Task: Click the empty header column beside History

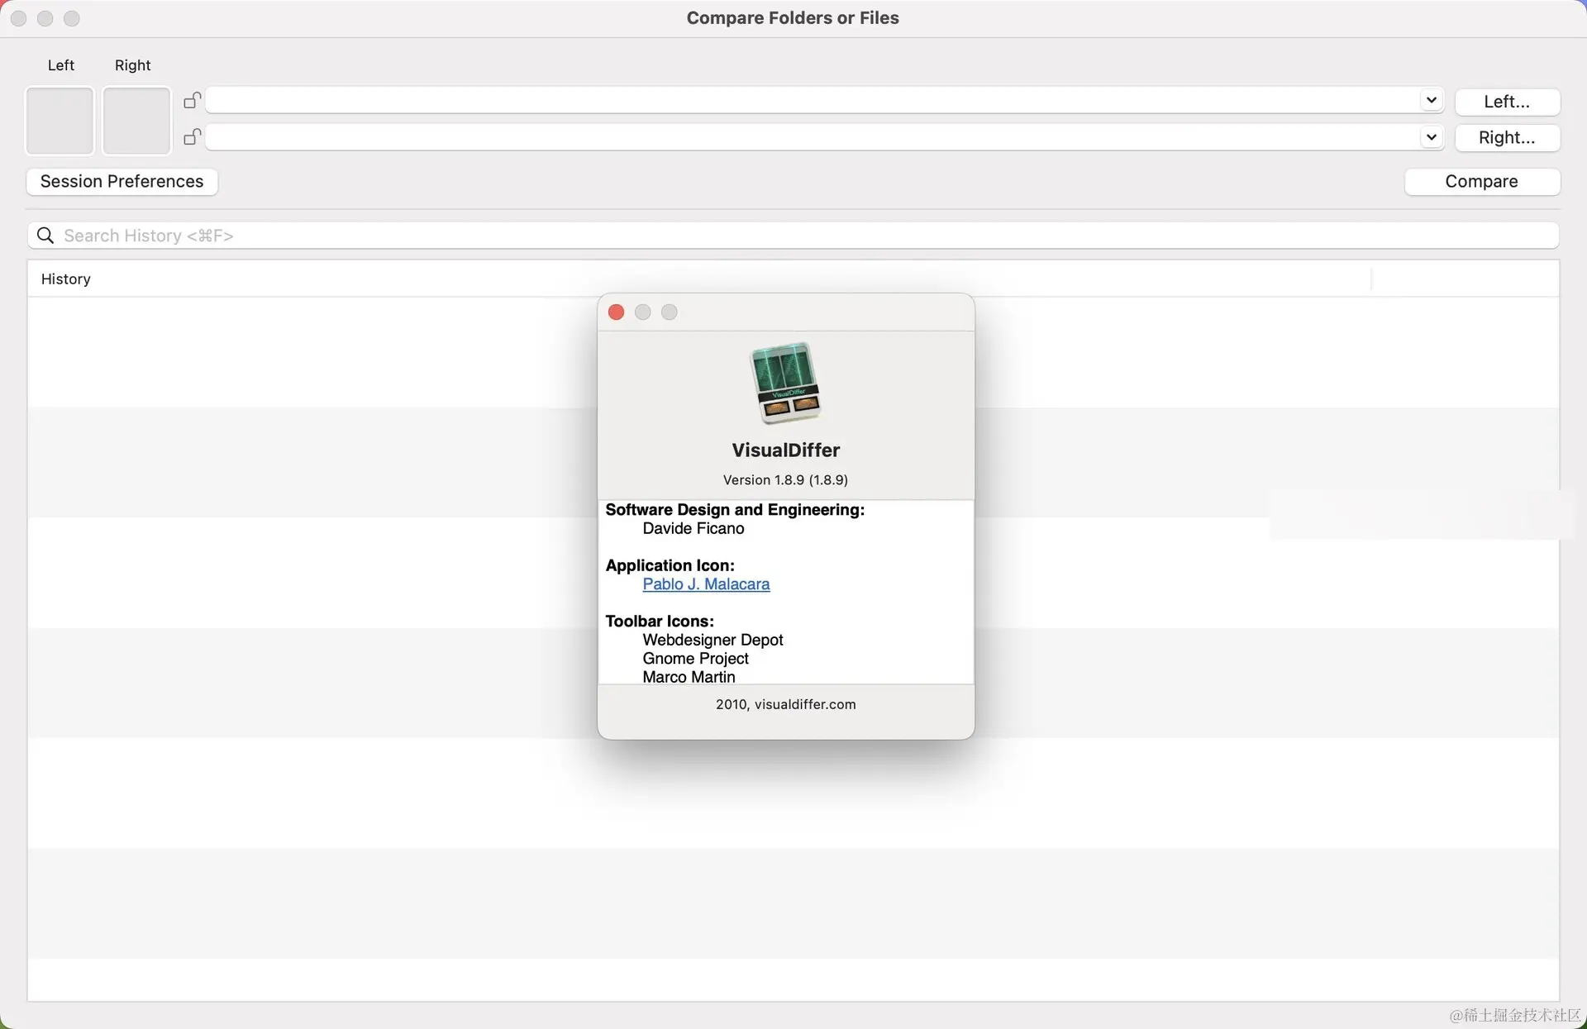Action: [x=1465, y=279]
